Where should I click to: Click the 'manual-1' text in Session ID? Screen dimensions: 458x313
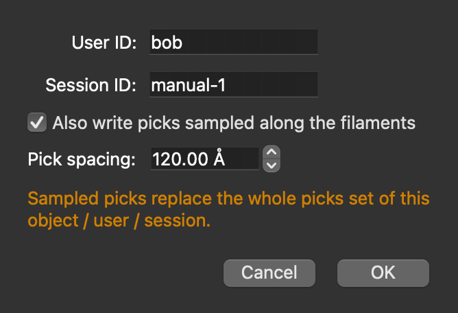tap(189, 85)
